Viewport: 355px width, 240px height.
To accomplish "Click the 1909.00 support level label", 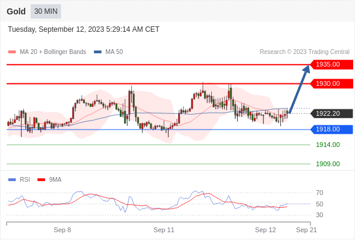I will [x=328, y=164].
